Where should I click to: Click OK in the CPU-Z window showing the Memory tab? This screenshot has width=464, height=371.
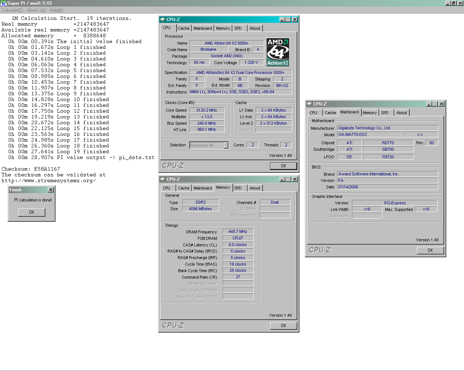(284, 326)
